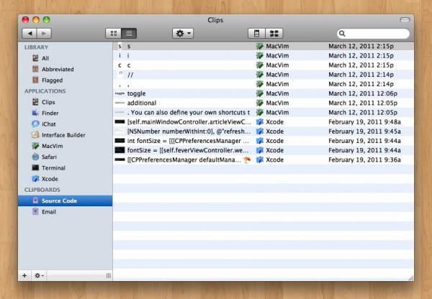Go forward with the right arrow button
432x299 pixels.
coord(44,34)
